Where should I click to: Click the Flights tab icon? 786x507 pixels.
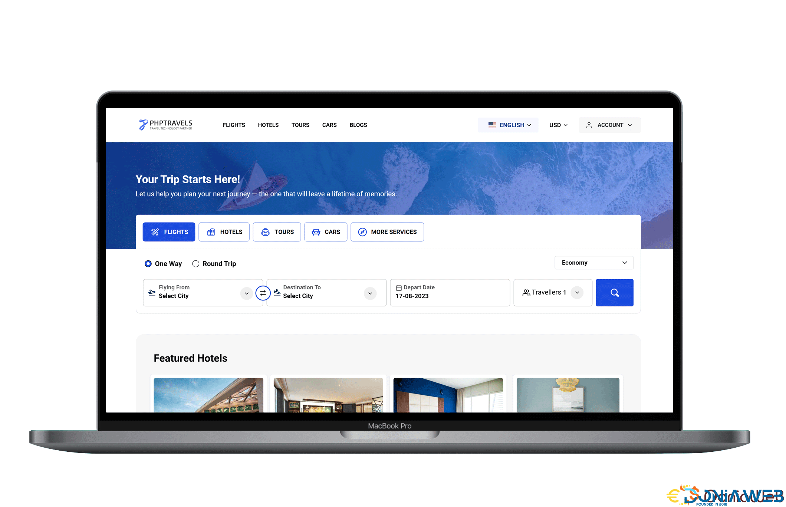[155, 231]
